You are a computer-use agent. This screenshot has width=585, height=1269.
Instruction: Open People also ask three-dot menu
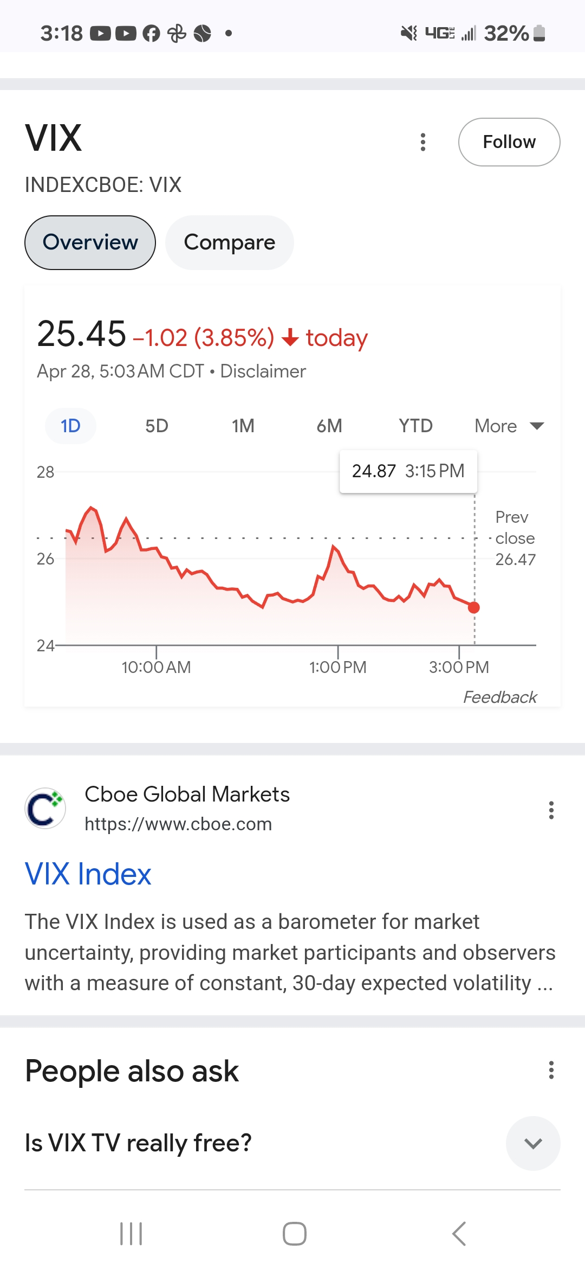pos(551,1070)
